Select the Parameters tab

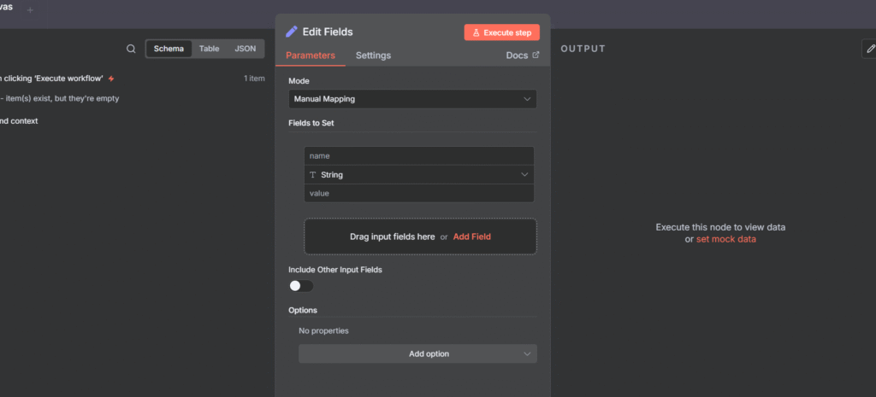point(310,55)
